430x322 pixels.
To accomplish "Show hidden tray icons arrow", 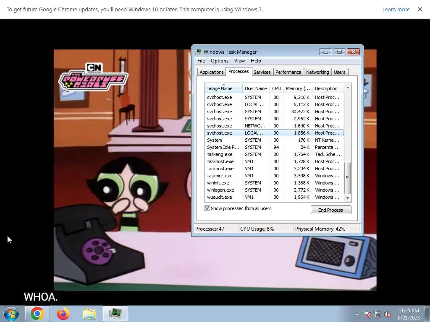I will pos(357,314).
